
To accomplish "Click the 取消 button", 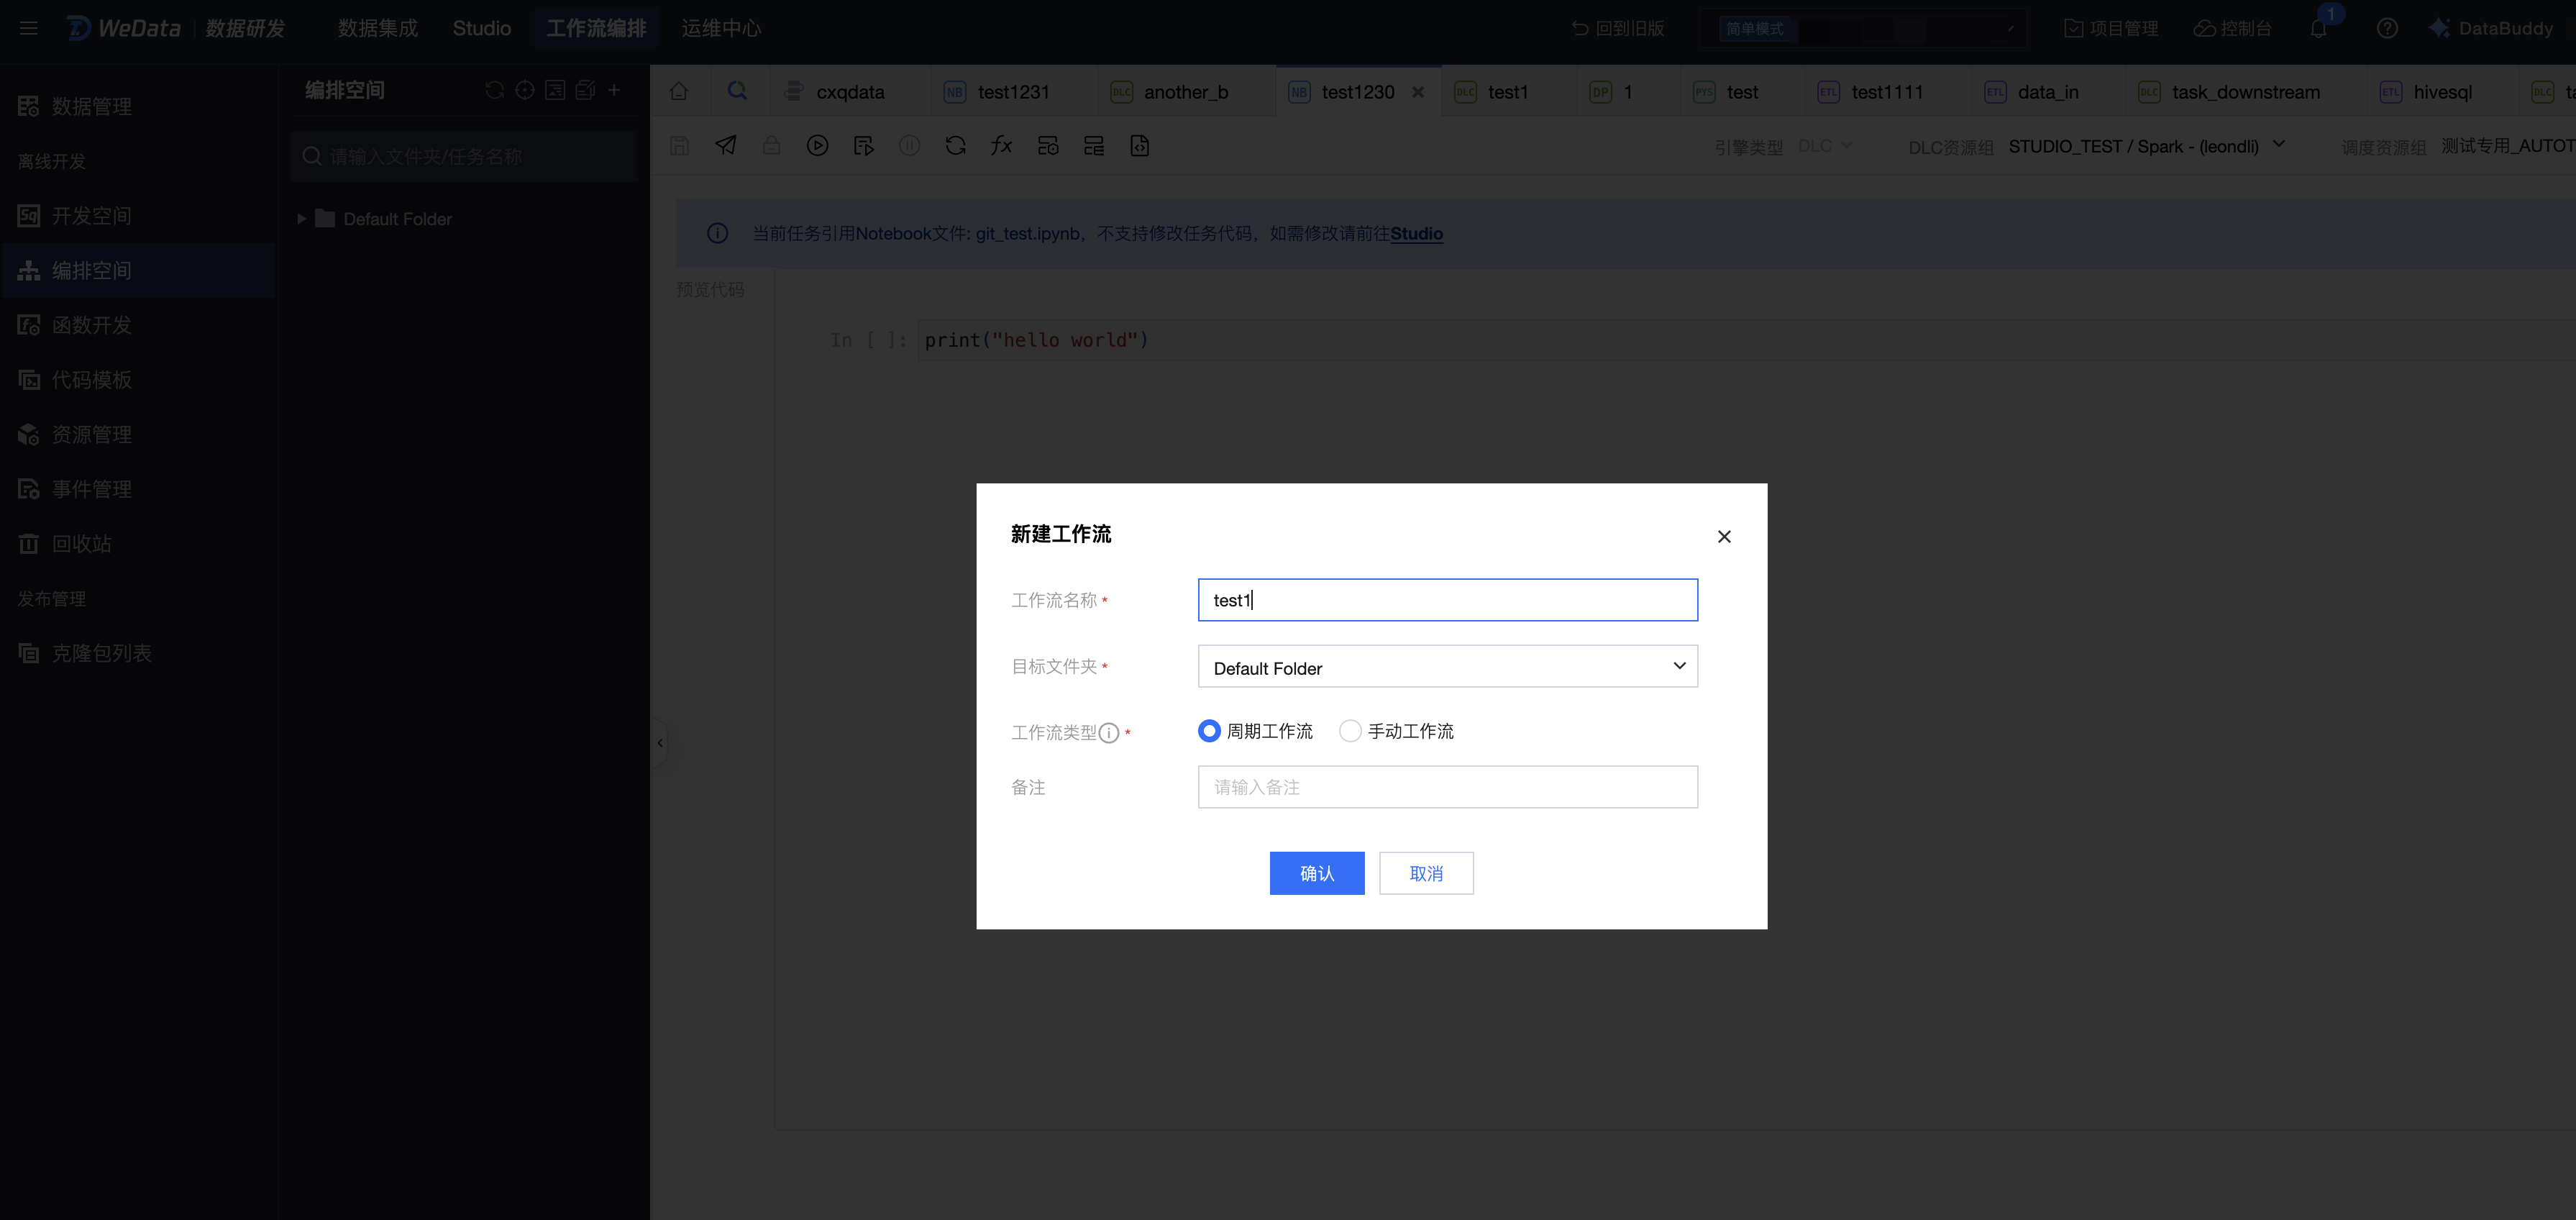I will (x=1425, y=873).
